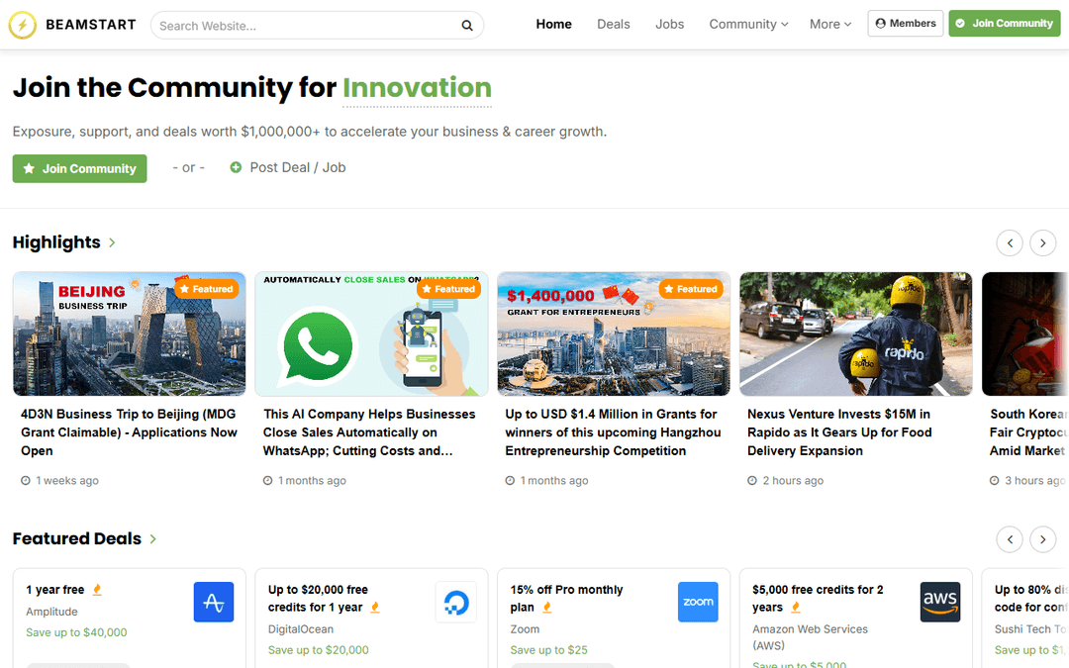Click the Featured Deals section heading
The height and width of the screenshot is (668, 1069).
(77, 538)
